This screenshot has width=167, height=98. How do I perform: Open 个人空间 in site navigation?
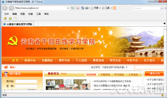pyautogui.click(x=81, y=60)
